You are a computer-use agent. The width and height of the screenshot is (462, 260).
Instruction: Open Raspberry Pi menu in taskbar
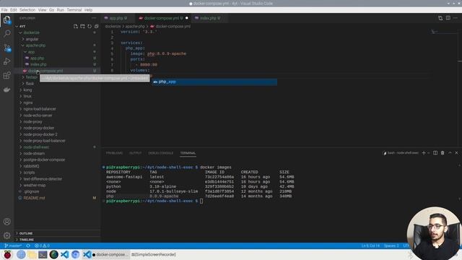click(x=7, y=254)
